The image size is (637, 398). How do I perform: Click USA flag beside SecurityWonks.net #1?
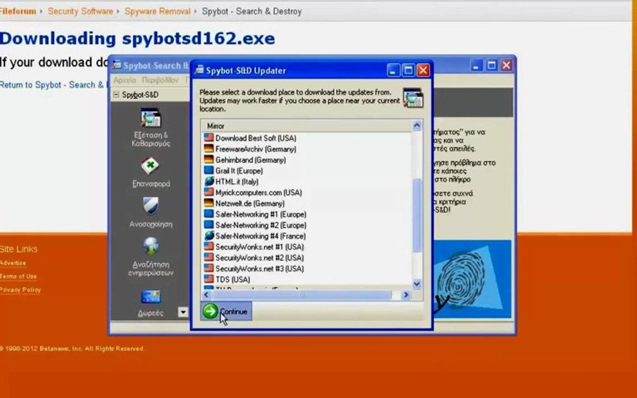(209, 247)
